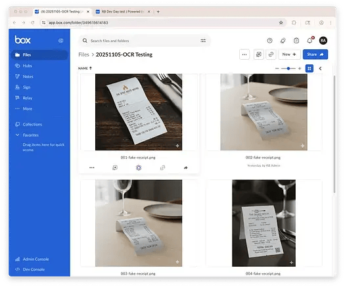The height and width of the screenshot is (287, 345).
Task: Click the blue Share button
Action: (x=315, y=55)
